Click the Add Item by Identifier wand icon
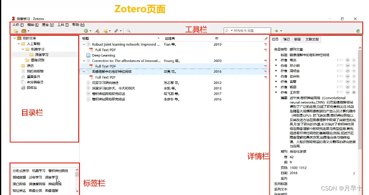369x195 pixels. (x=97, y=31)
